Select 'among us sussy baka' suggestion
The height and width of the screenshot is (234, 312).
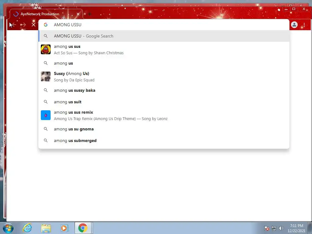[164, 90]
